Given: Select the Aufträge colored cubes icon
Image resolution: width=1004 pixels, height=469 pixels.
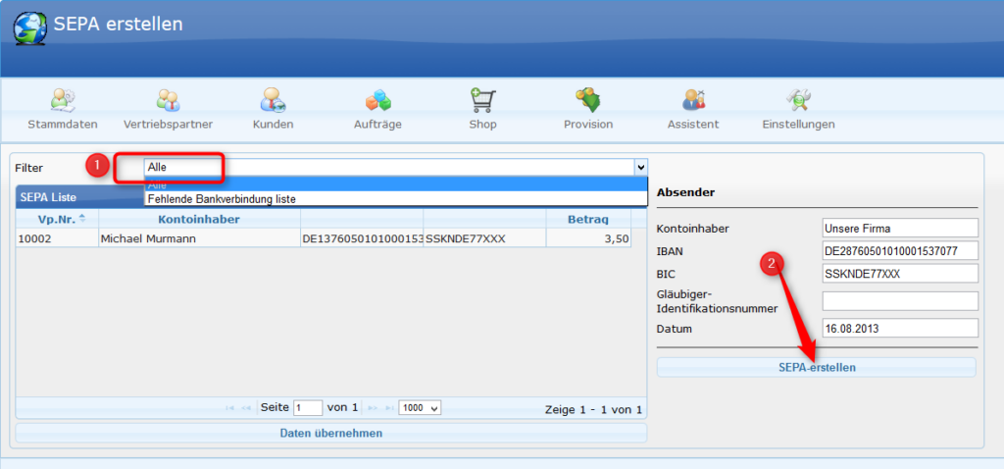Looking at the screenshot, I should click(377, 101).
